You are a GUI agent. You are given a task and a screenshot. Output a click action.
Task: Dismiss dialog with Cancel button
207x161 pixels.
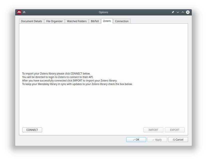point(178,140)
